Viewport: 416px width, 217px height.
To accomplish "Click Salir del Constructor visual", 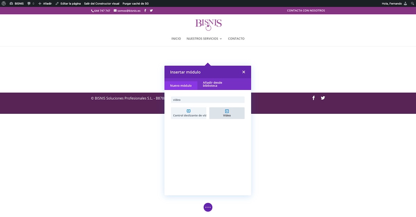I will tap(102, 3).
